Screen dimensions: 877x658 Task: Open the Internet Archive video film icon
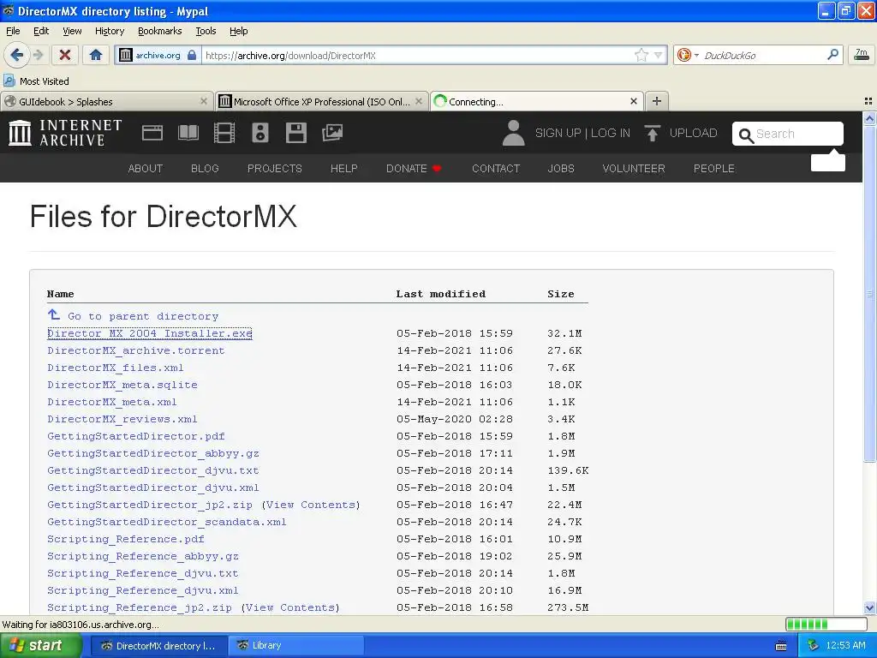[224, 133]
